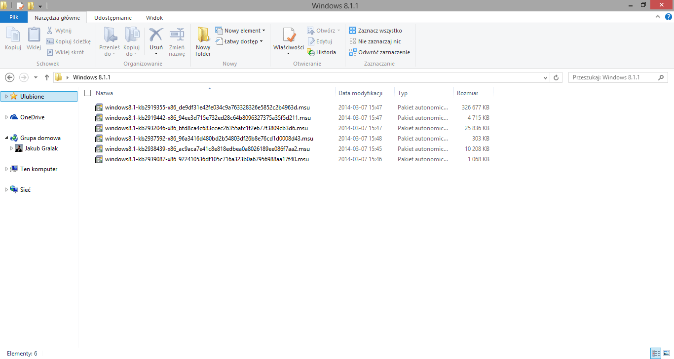Switch to the Widok tab

(154, 17)
